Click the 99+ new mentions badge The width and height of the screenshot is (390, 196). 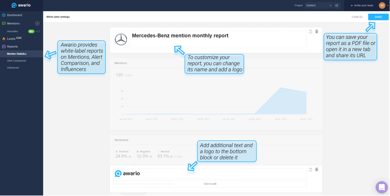(x=31, y=31)
